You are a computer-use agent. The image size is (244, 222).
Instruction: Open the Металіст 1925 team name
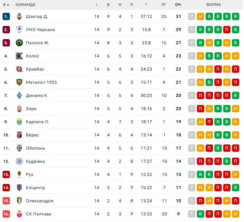click(x=41, y=82)
